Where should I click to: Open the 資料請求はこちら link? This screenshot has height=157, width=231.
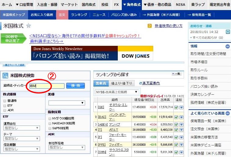[47, 41]
